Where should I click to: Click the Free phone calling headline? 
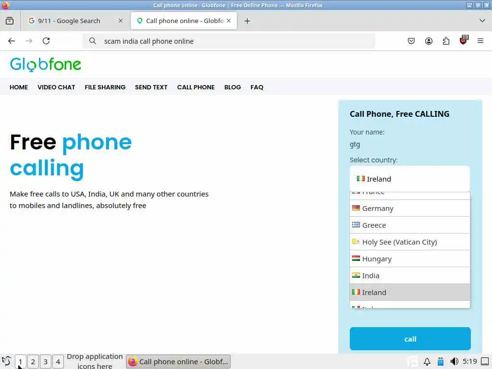click(71, 156)
